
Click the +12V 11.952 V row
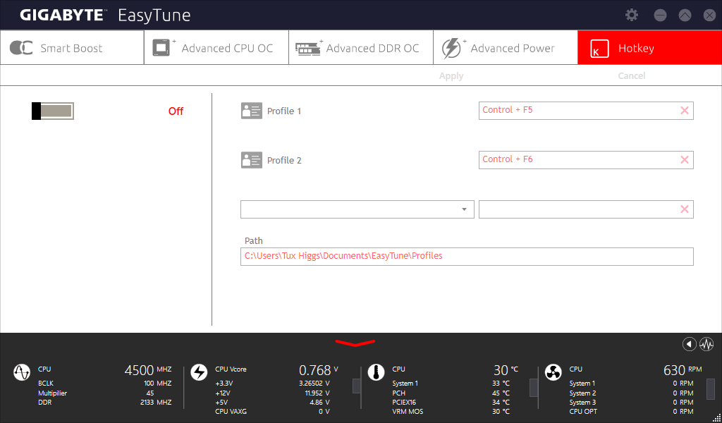pos(272,393)
